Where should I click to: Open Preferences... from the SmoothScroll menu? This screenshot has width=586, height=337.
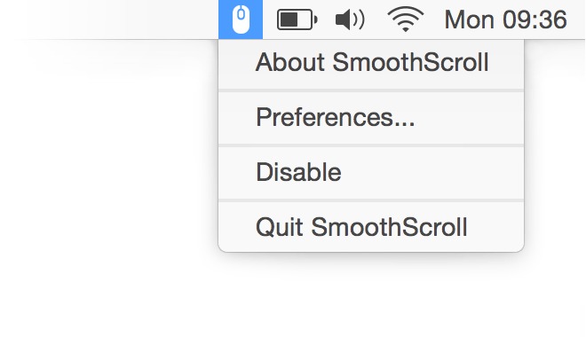371,118
